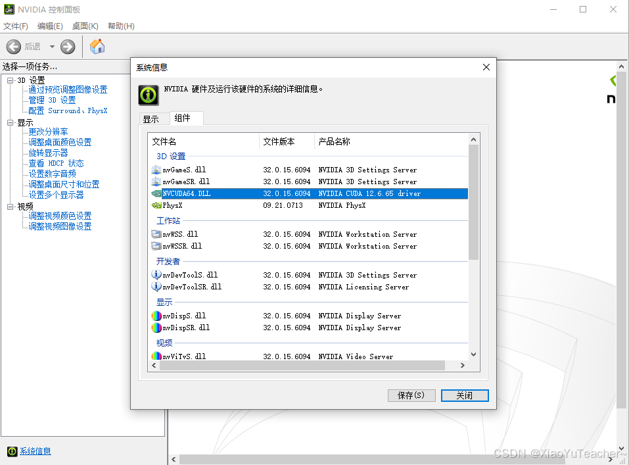Select the NVIDIA Video Server product text
The height and width of the screenshot is (465, 629).
pos(356,356)
